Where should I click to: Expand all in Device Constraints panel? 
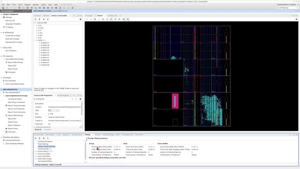tap(44, 19)
